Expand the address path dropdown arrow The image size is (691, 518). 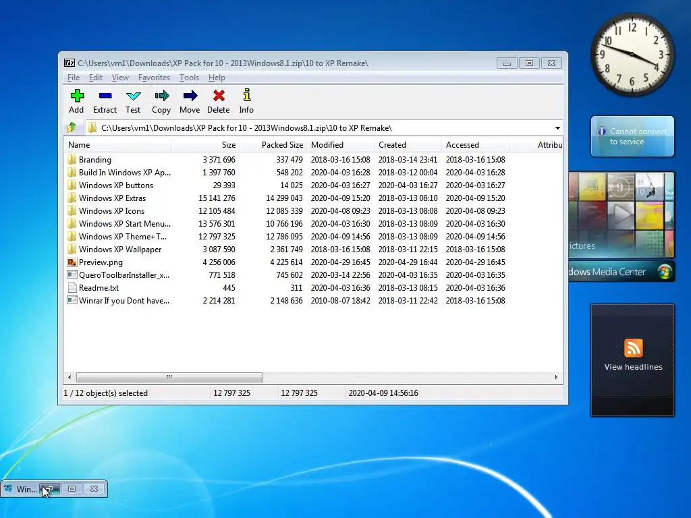pos(557,127)
